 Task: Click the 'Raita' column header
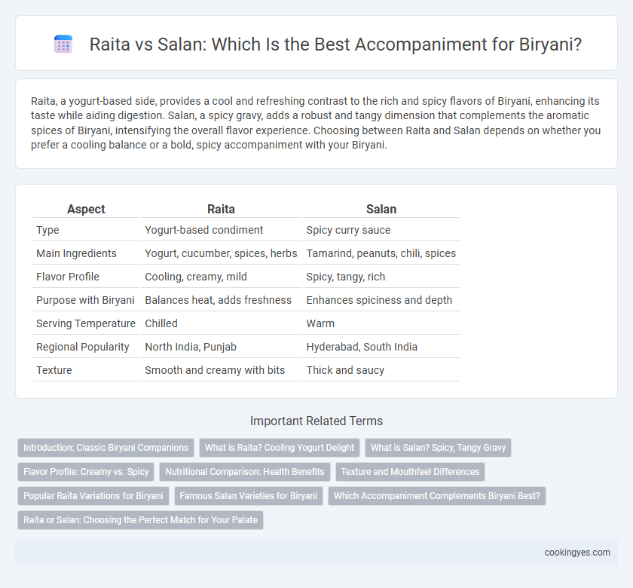[x=221, y=209]
